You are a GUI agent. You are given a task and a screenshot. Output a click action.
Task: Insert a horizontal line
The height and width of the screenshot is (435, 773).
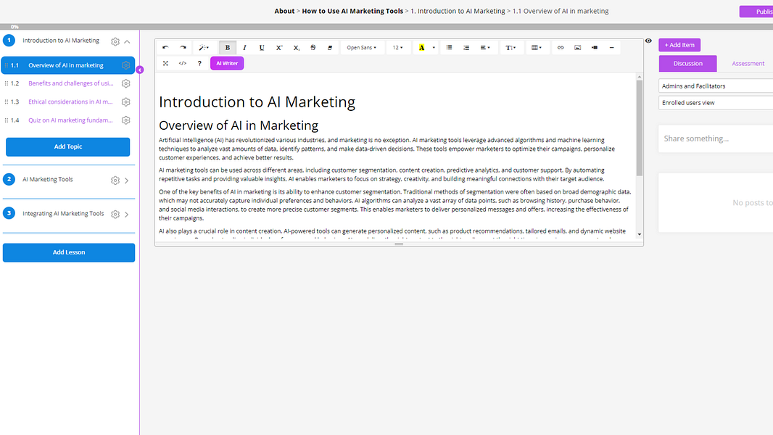[612, 47]
